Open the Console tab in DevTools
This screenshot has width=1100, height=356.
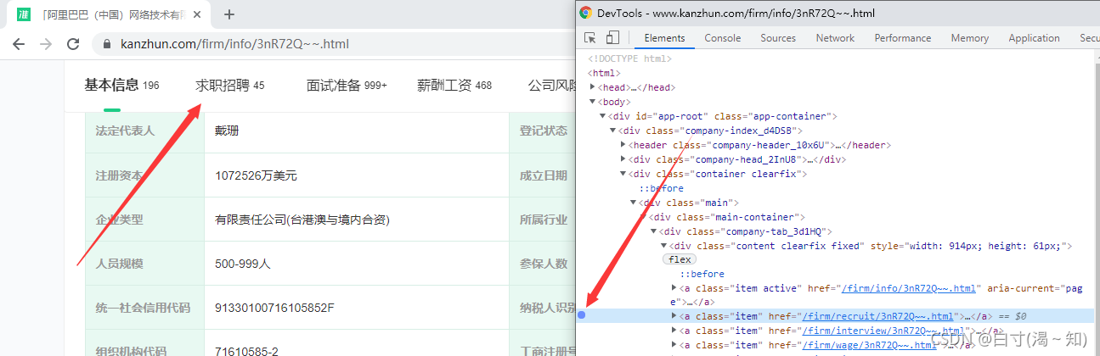[723, 38]
